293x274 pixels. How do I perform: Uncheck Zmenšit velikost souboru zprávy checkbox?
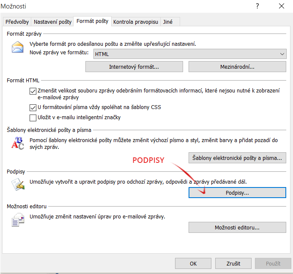point(33,91)
